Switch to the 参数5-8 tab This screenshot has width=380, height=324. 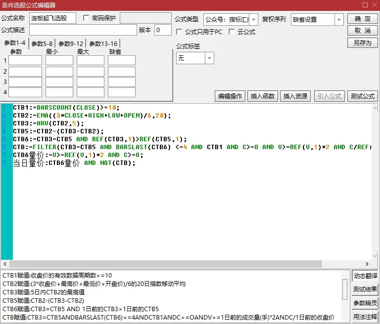(42, 43)
